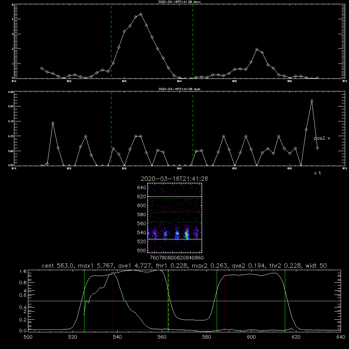Viewport: 349px width, 349px height.
Task: Click the tallest diamond marker near 864 on the dusk curve
Action: [x=312, y=101]
